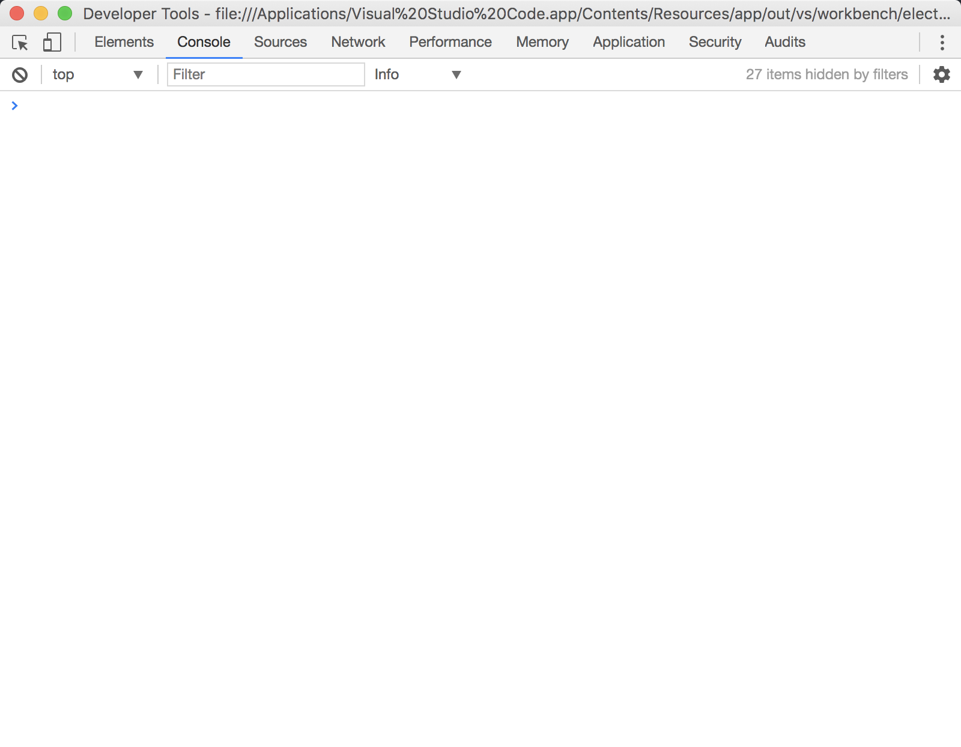
Task: Close the Developer Tools window
Action: click(17, 13)
